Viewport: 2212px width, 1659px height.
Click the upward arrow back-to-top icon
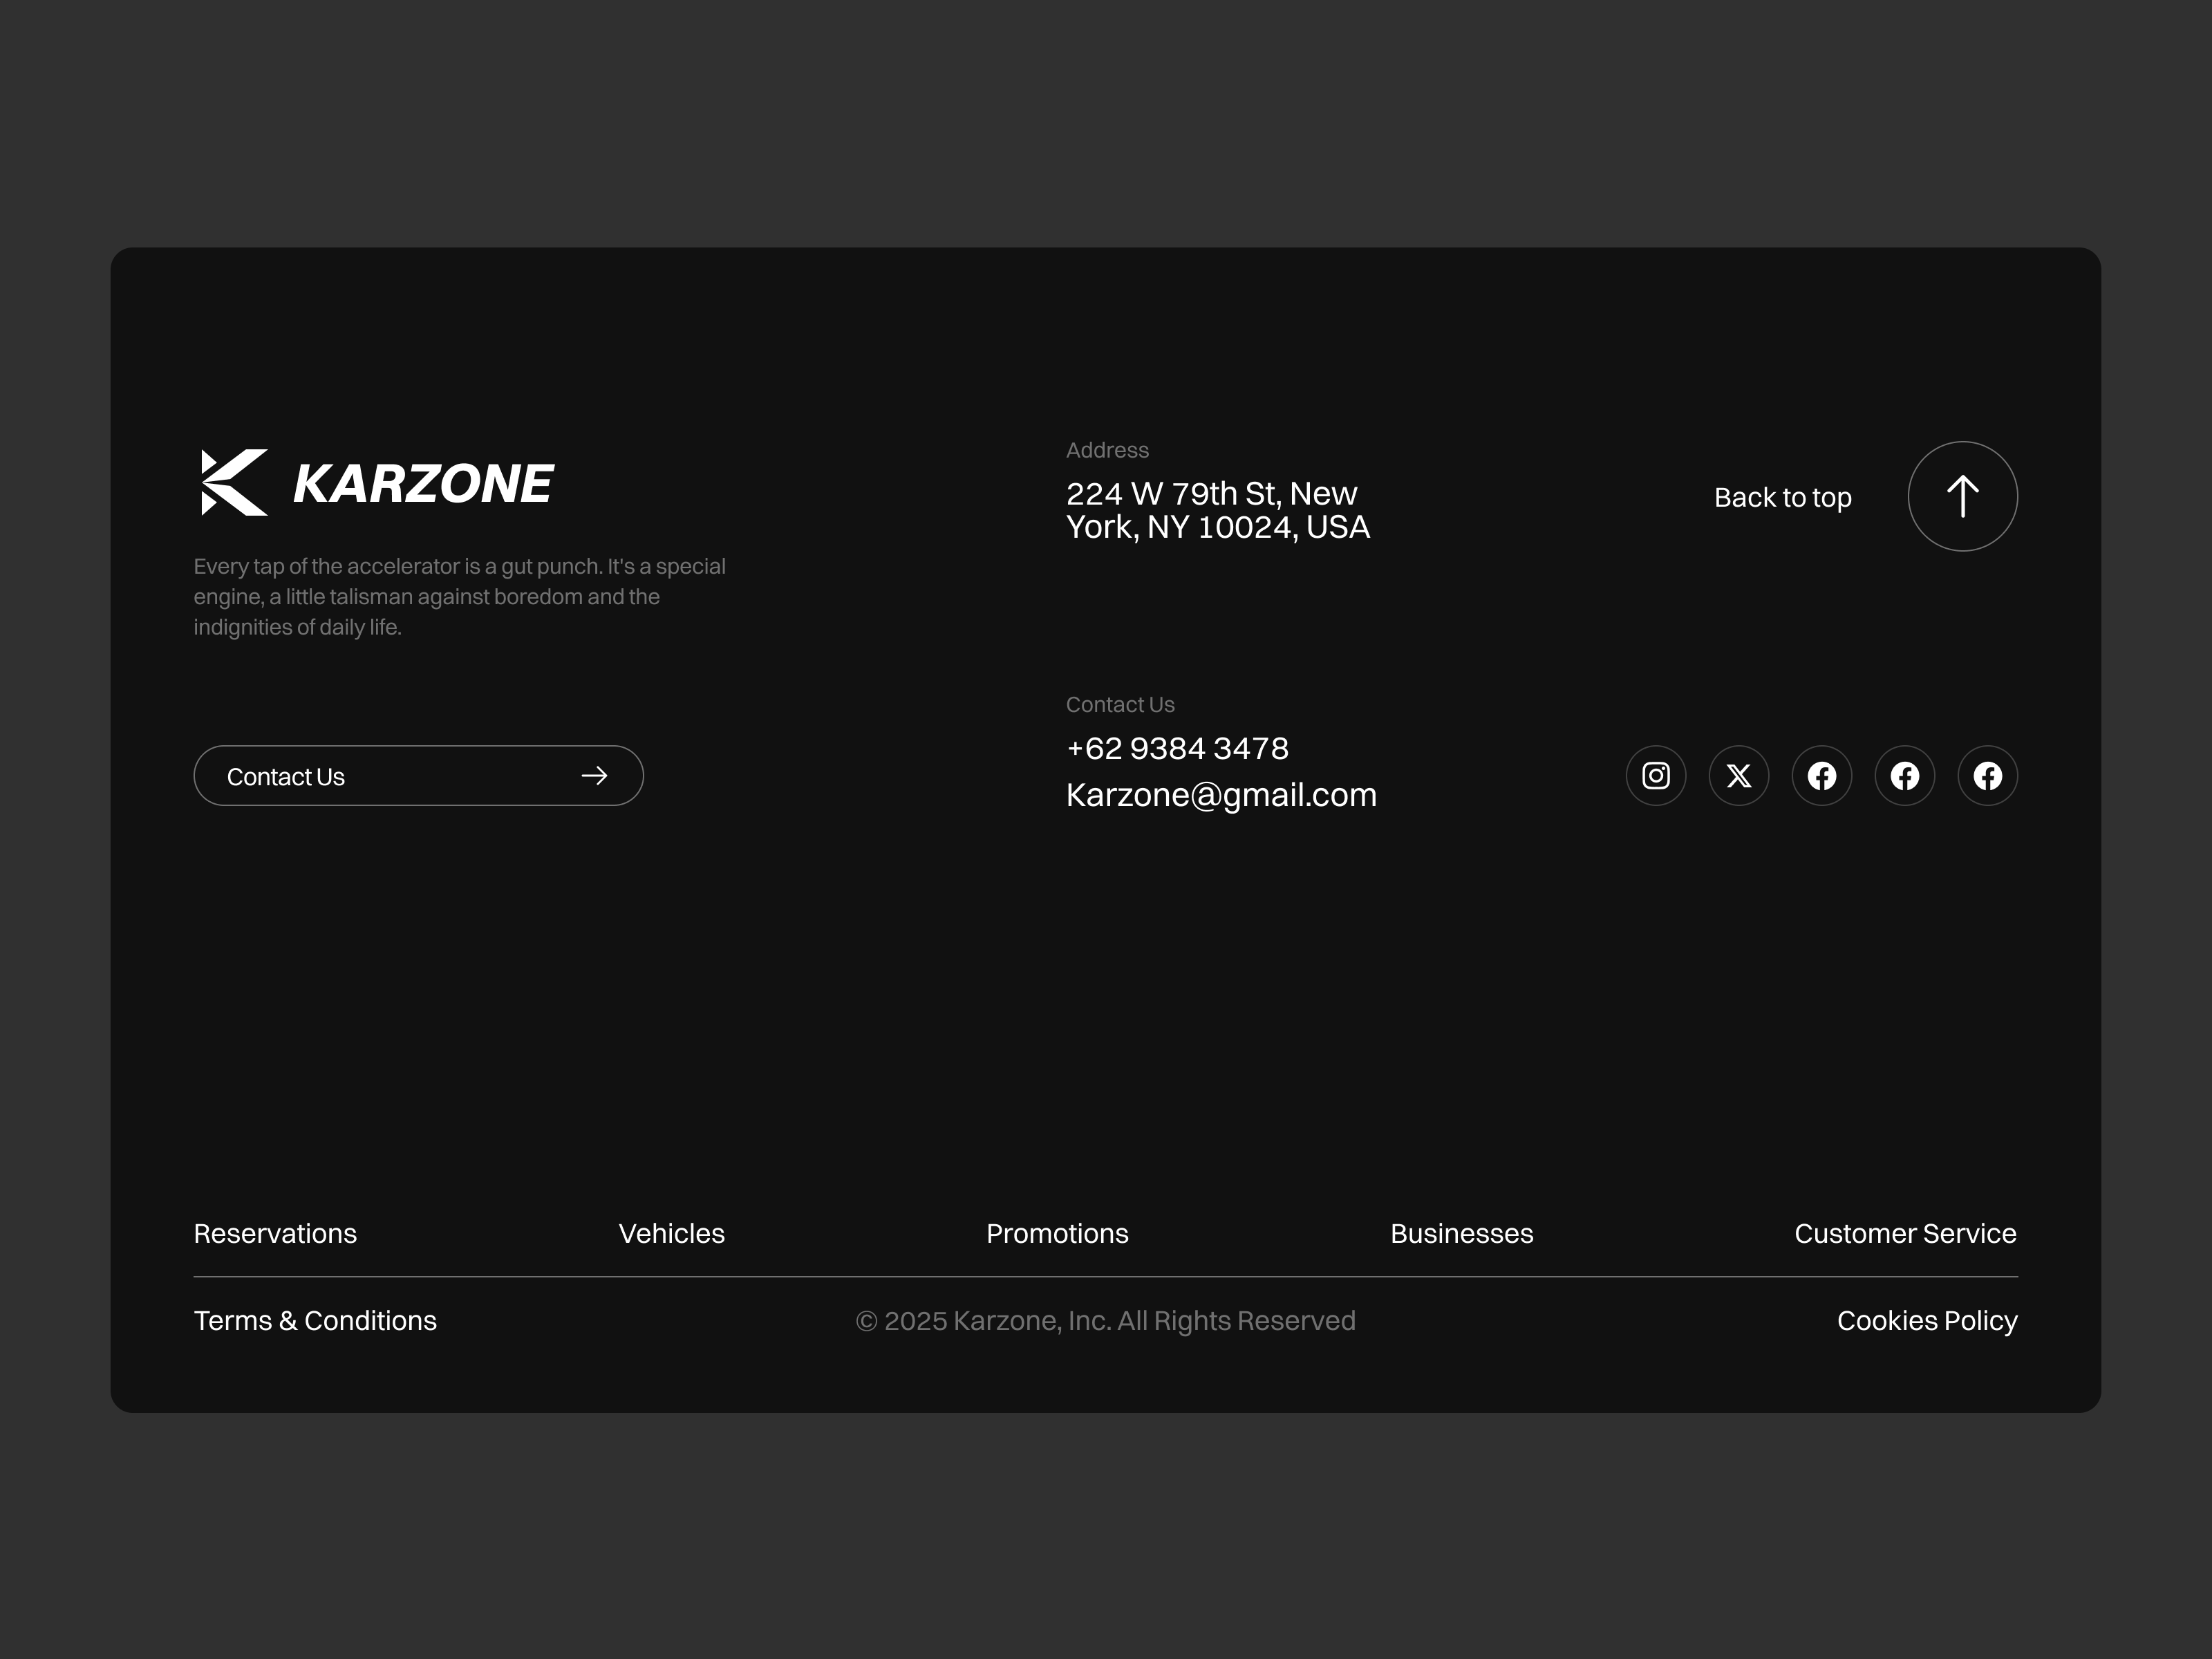point(1962,496)
